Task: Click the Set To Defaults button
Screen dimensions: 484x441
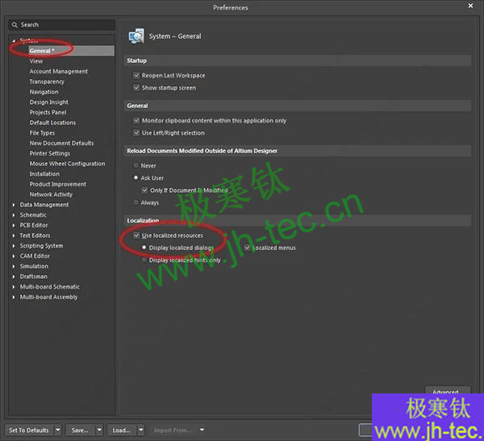Action: point(29,430)
